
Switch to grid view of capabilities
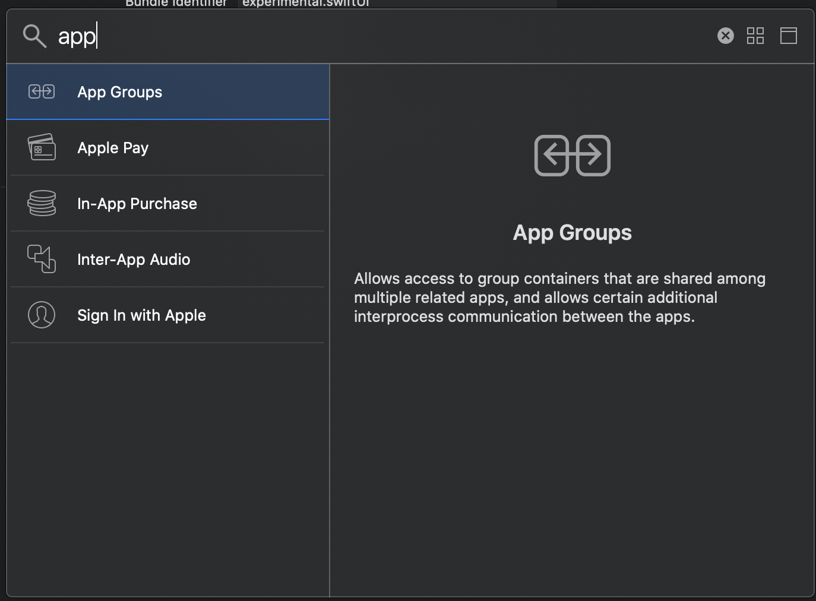[x=755, y=36]
